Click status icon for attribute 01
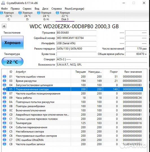 point(5,77)
